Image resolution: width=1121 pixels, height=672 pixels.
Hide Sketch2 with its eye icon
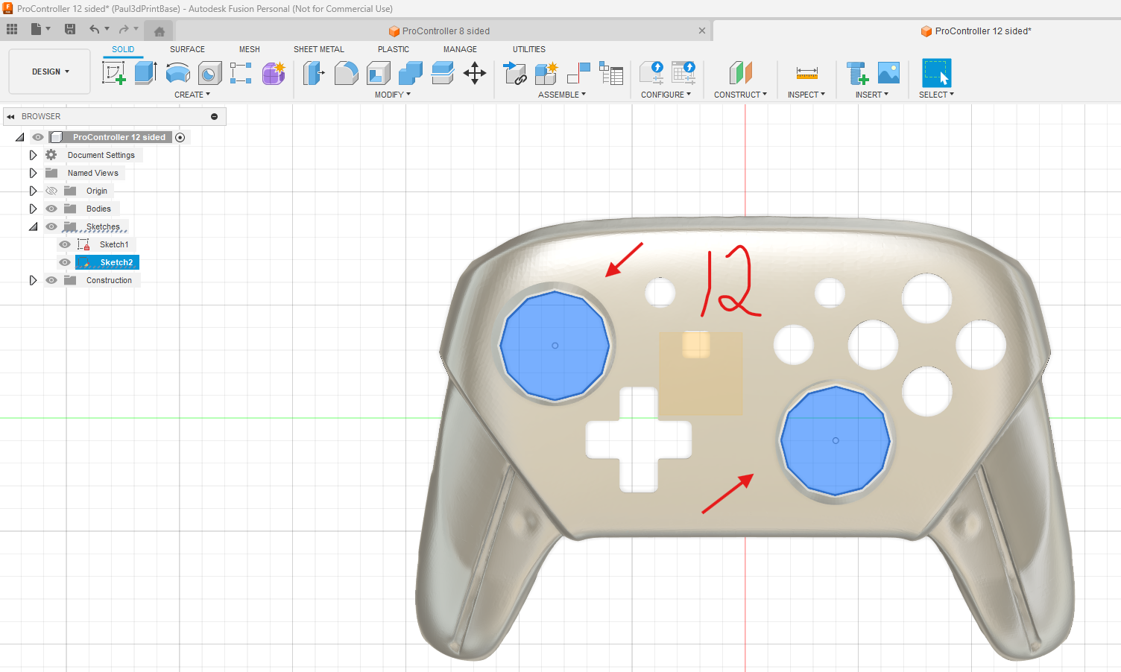point(65,262)
